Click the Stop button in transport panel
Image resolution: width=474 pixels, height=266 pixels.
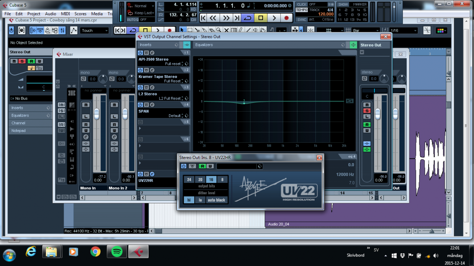261,18
